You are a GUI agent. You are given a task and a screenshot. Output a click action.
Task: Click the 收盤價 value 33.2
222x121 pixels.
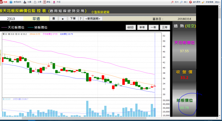point(184,78)
